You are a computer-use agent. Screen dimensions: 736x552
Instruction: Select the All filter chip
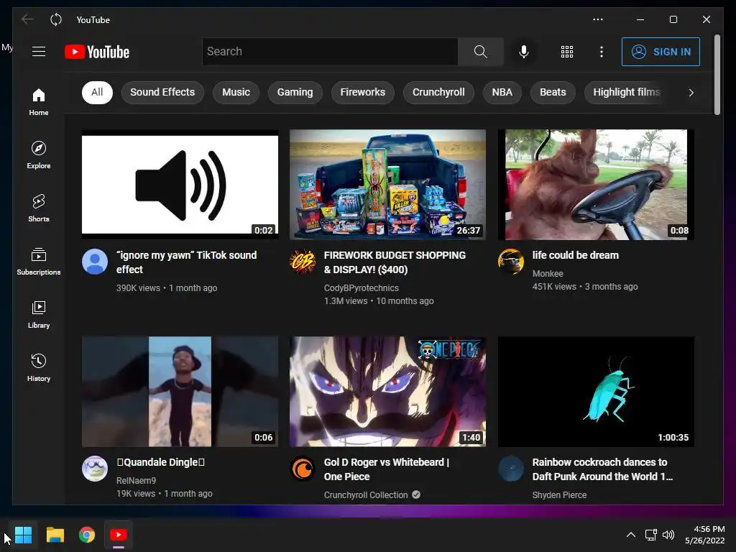click(97, 93)
